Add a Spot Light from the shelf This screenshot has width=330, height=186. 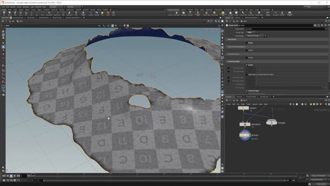click(184, 13)
